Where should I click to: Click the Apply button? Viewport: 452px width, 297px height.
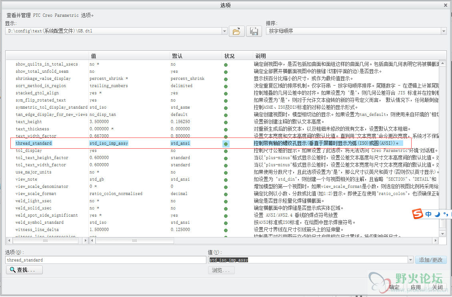tap(416, 287)
